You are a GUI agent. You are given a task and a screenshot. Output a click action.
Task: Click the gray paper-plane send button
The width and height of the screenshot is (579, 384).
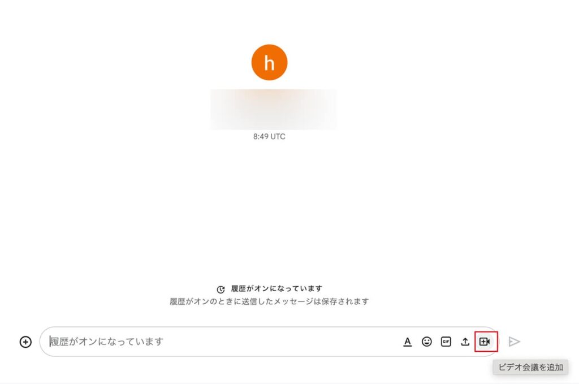pos(515,342)
